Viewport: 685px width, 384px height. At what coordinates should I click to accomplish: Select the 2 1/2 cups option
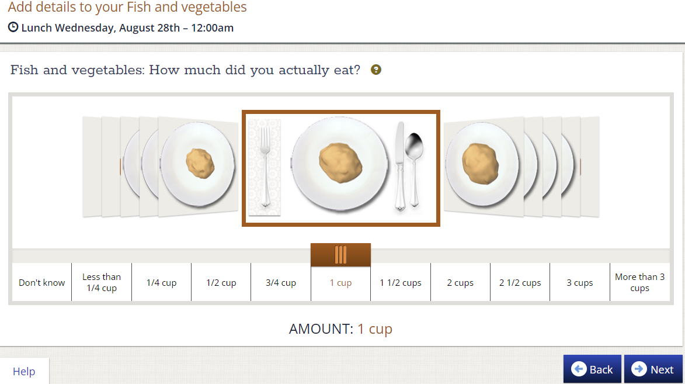520,282
